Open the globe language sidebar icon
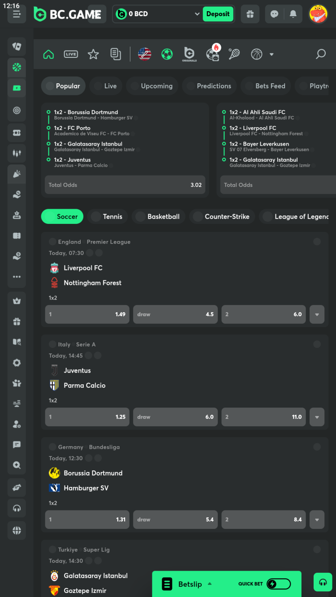Screen dimensions: 336x597 [17, 531]
